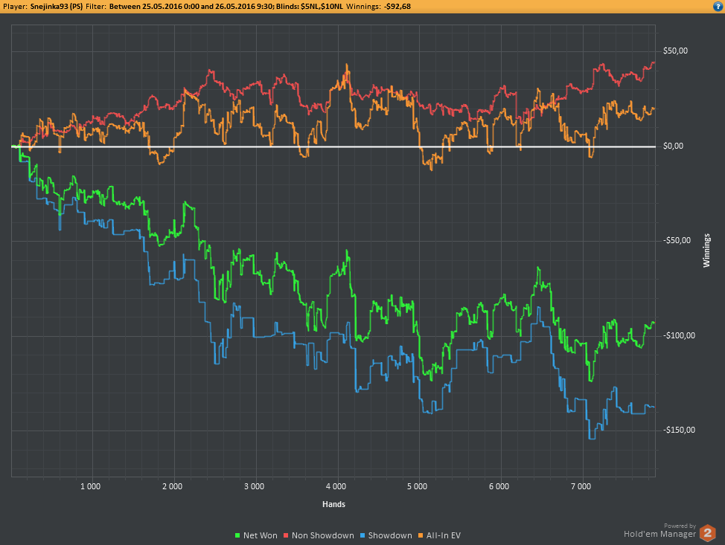Viewport: 725px width, 545px height.
Task: Click the 1 000 hands axis label
Action: click(90, 486)
